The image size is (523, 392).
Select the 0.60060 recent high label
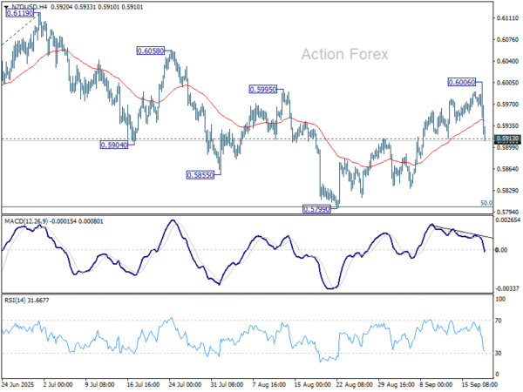[x=461, y=82]
